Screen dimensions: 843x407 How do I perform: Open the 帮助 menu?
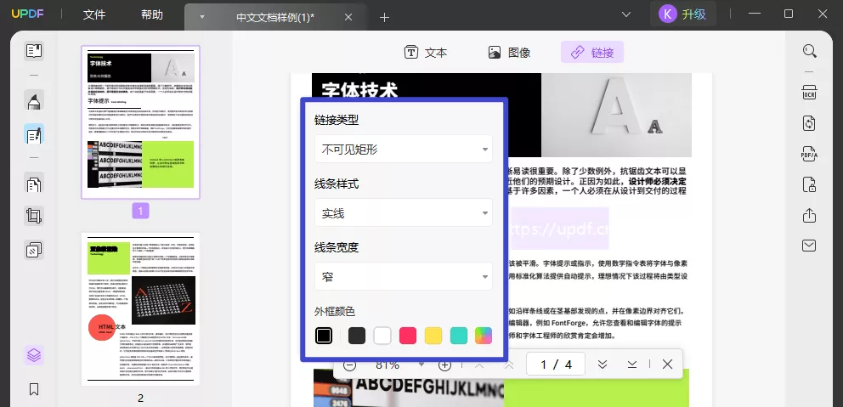(151, 15)
